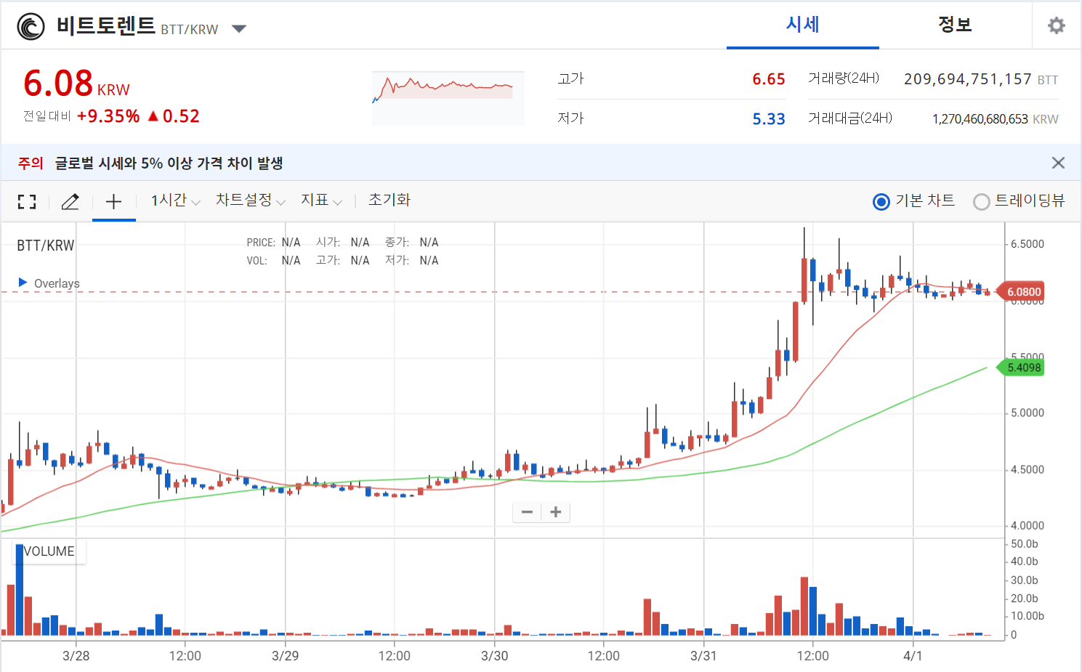Open the 차트설정 dropdown

click(251, 201)
